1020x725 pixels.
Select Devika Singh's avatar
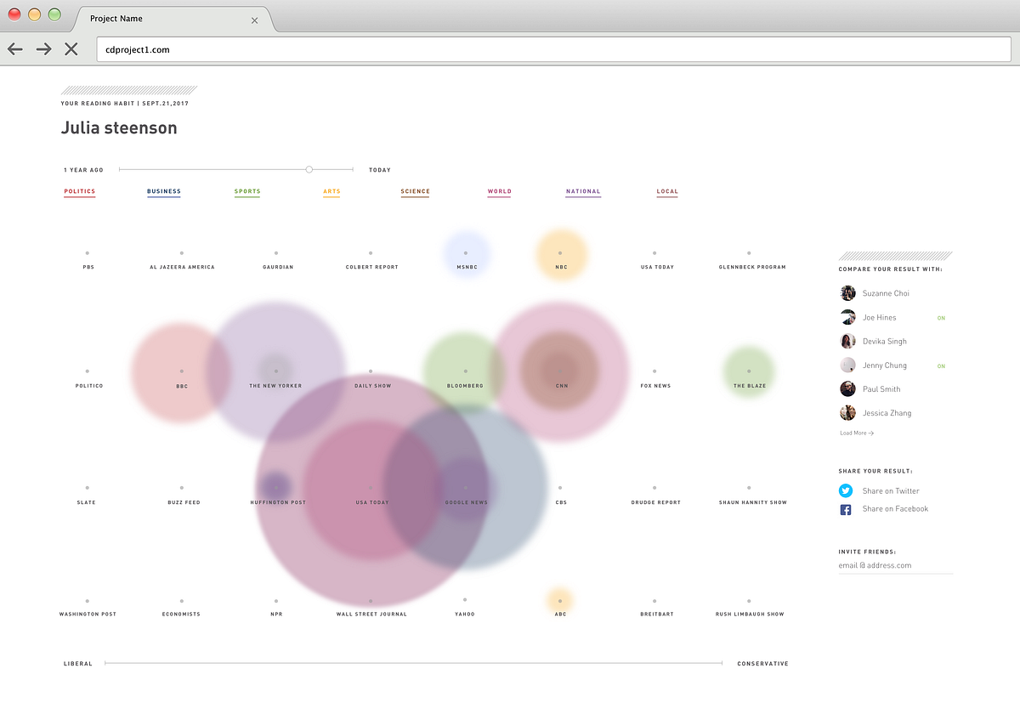tap(847, 341)
